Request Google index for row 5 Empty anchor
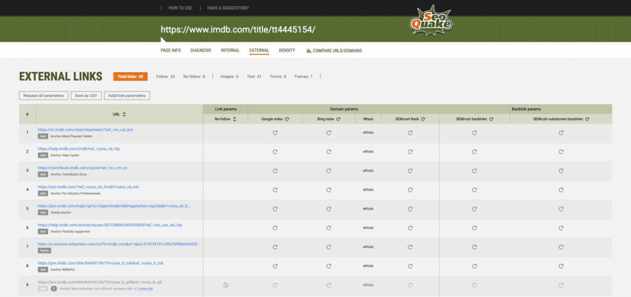Screen dimensions: 631x297 (x=275, y=208)
